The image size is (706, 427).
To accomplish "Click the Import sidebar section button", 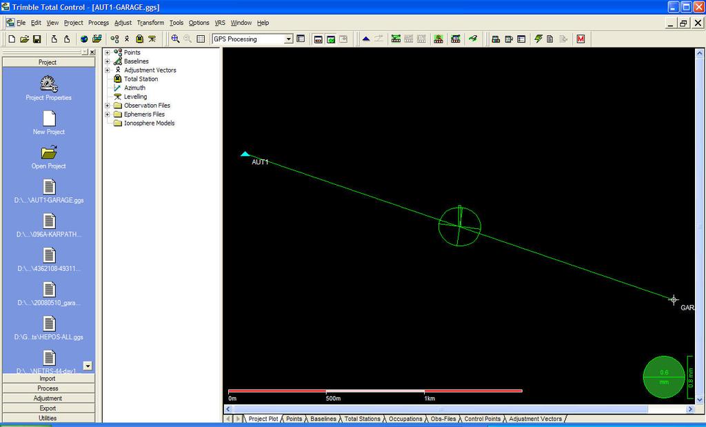I will pos(49,378).
